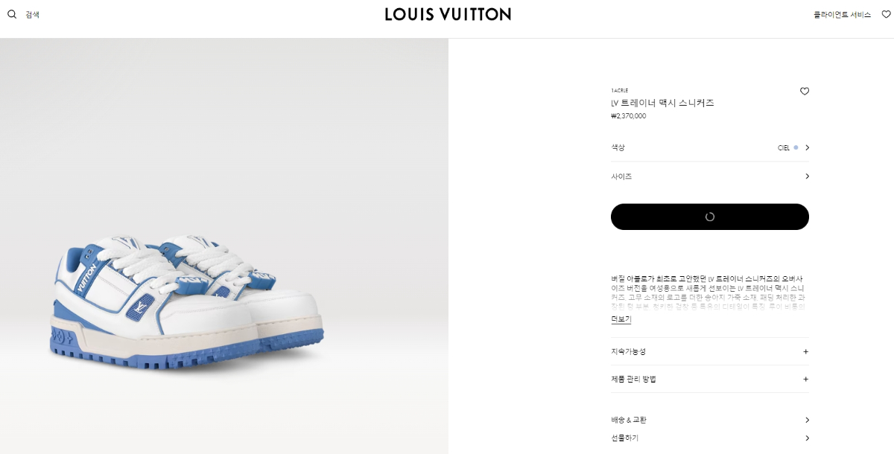Click the plus icon beside 지속가능성
This screenshot has width=894, height=454.
click(805, 351)
